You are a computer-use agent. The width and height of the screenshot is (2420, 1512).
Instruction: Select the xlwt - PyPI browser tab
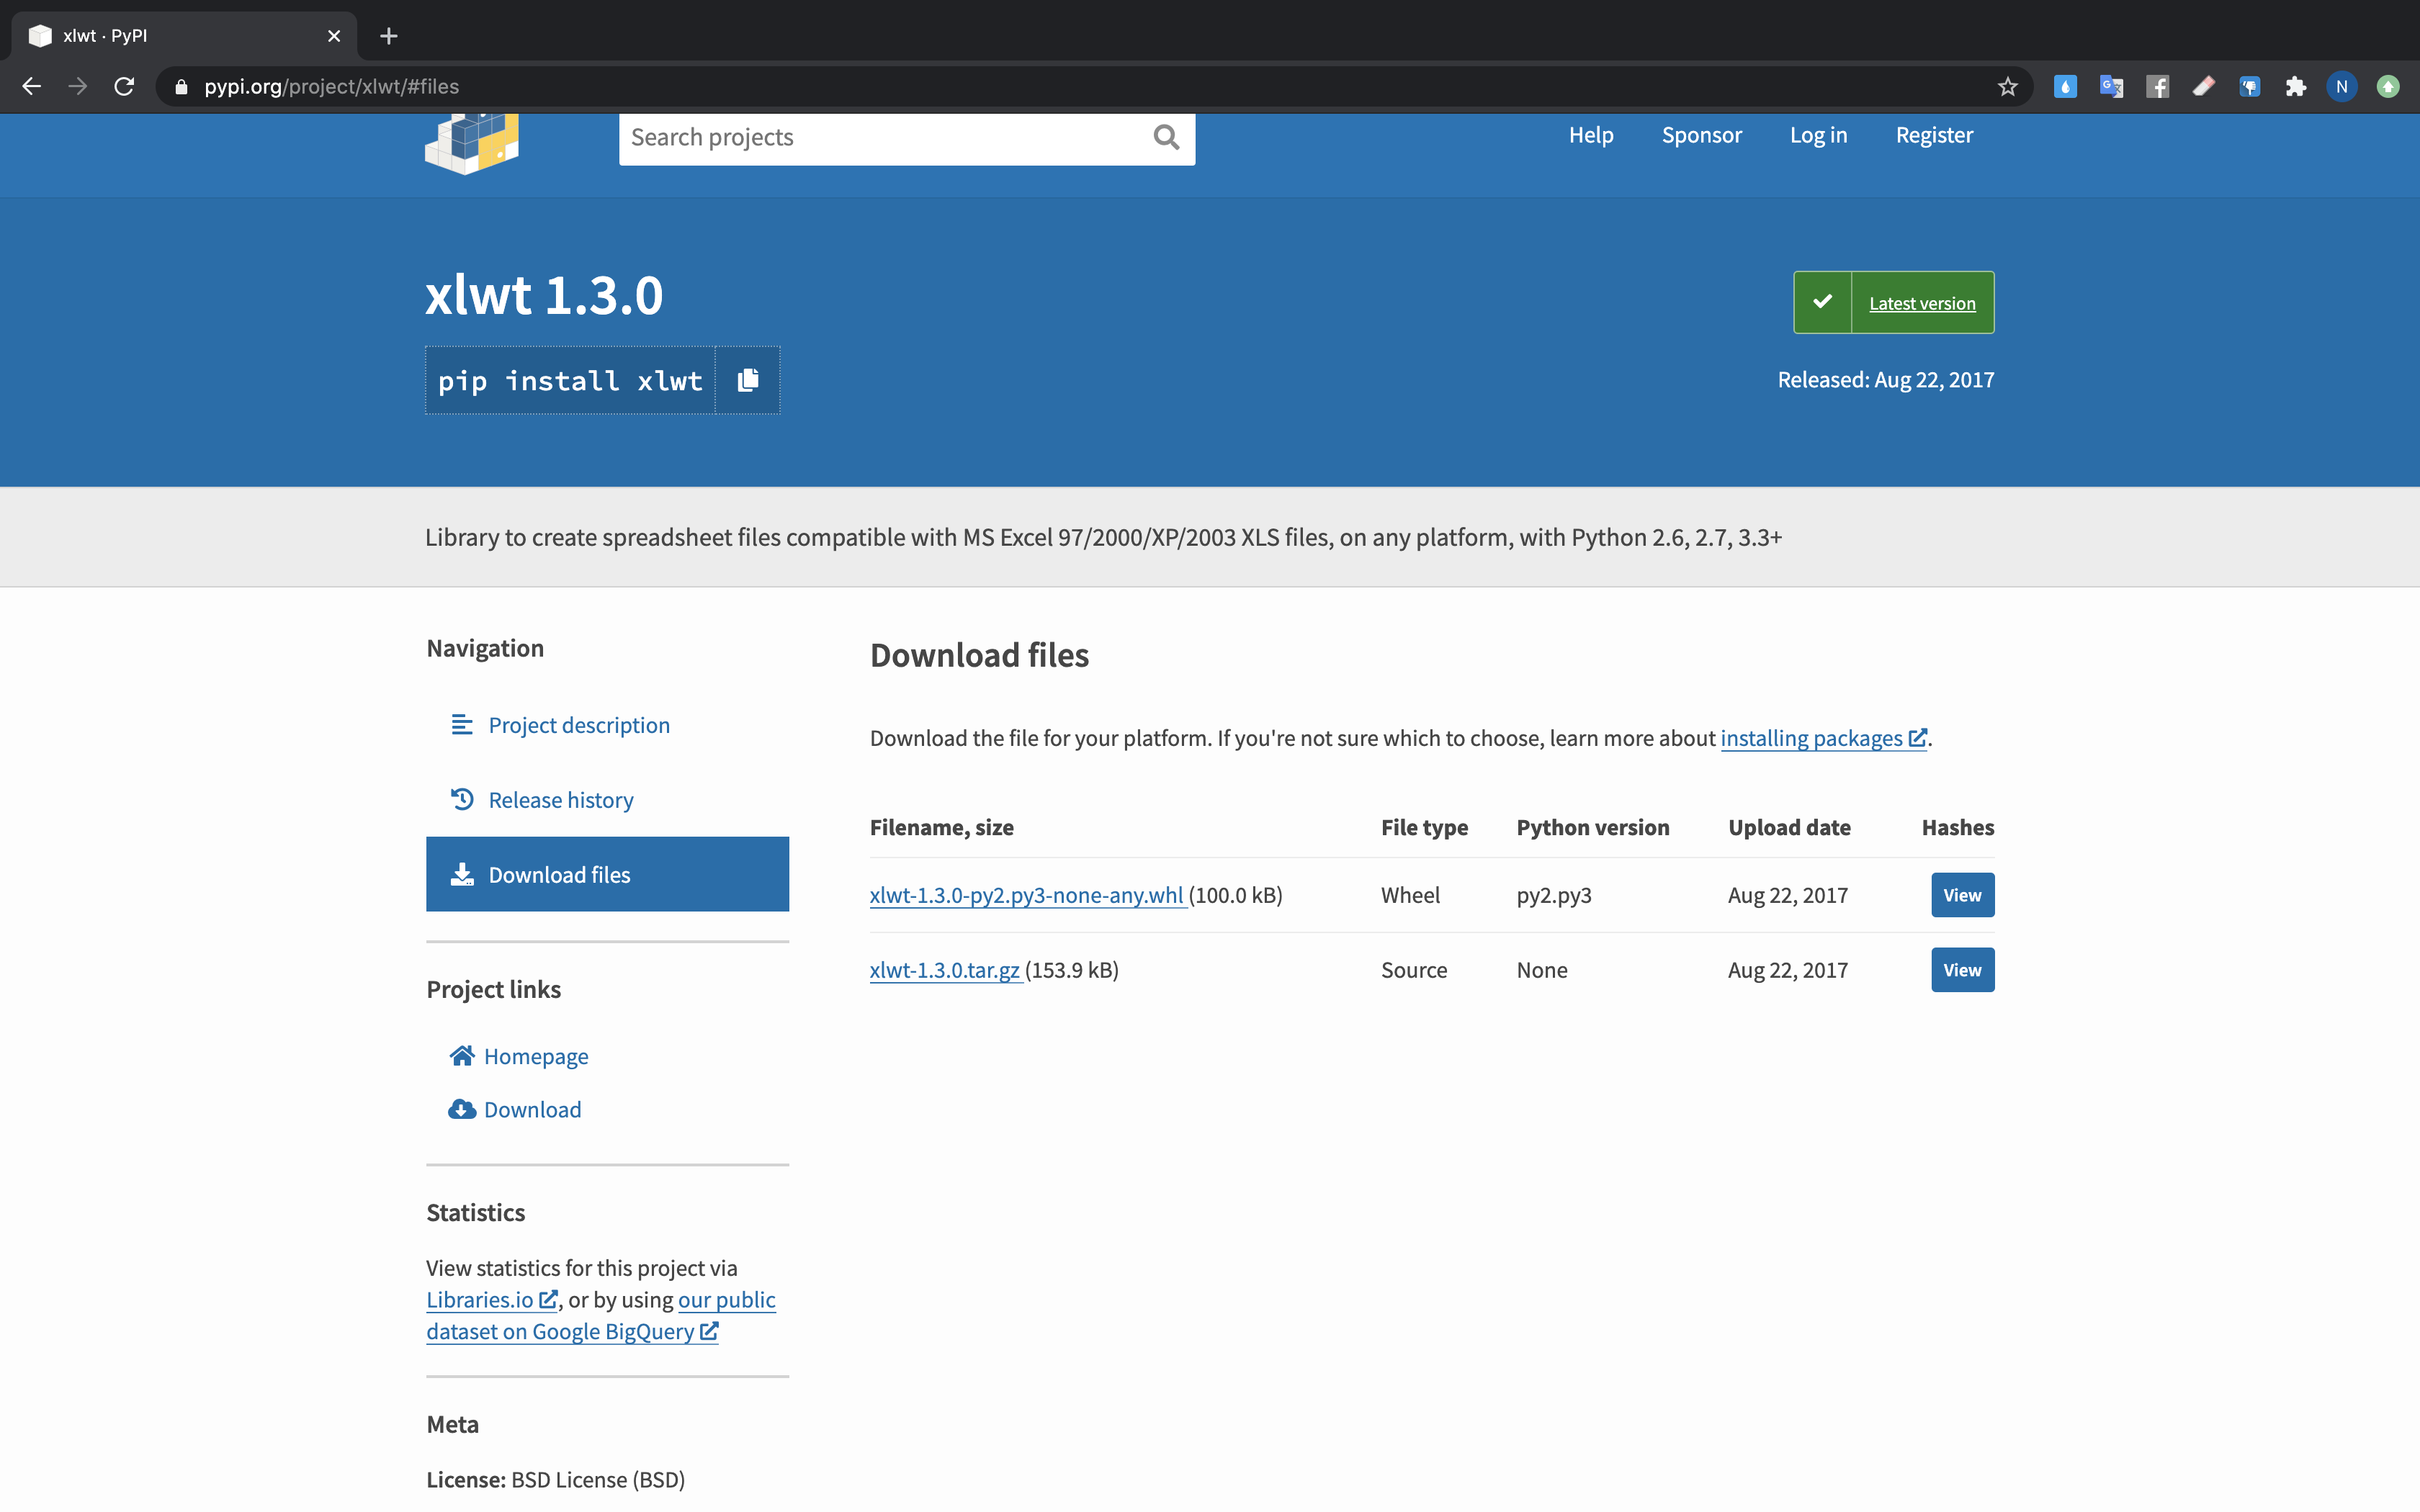coord(184,36)
